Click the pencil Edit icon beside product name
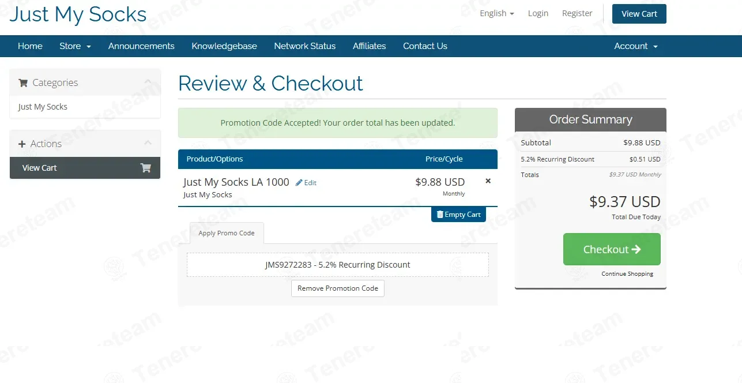This screenshot has height=383, width=742. coord(299,183)
